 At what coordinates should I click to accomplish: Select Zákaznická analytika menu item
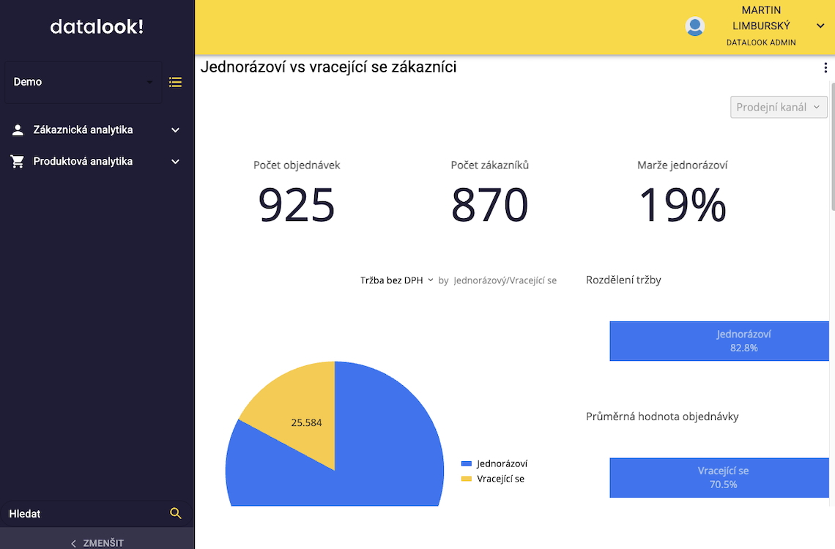pos(97,130)
